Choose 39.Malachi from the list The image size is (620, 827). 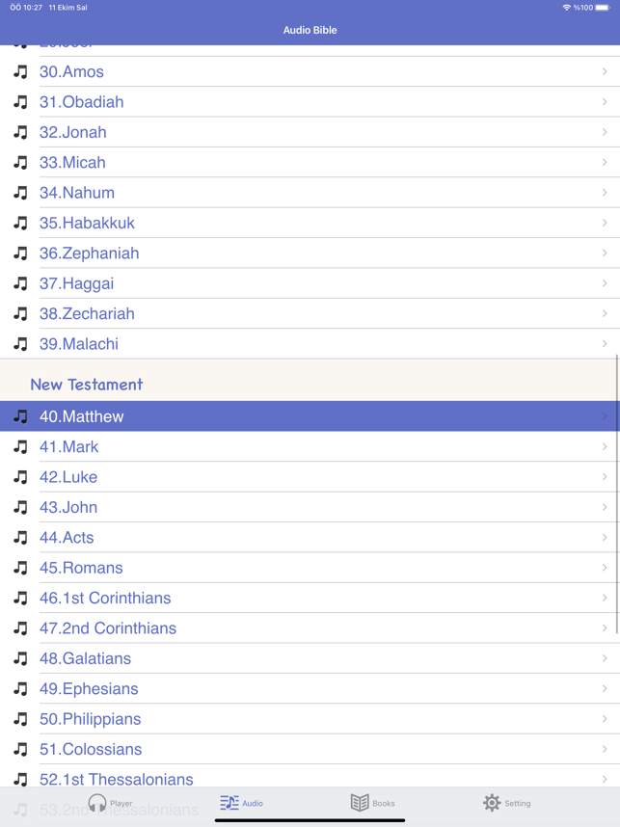click(x=79, y=344)
